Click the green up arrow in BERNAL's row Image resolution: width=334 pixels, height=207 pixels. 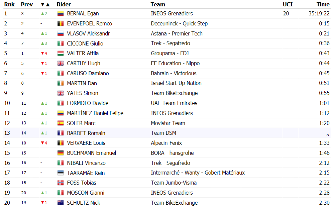[x=42, y=14]
